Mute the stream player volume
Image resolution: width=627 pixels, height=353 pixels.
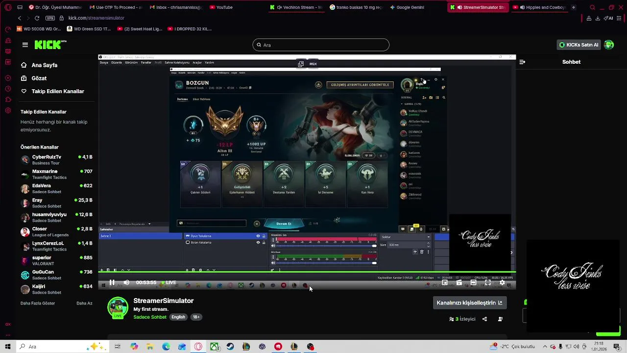(126, 282)
